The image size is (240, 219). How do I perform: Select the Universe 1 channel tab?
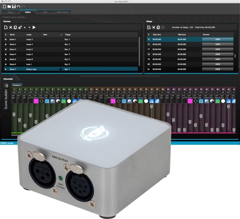(17, 85)
